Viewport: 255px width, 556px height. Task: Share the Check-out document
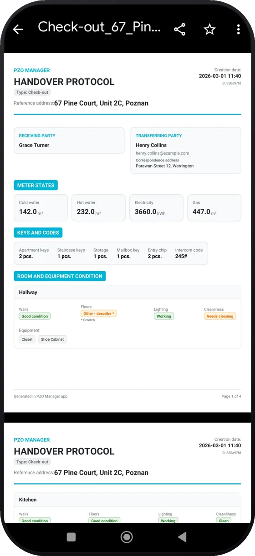click(180, 30)
